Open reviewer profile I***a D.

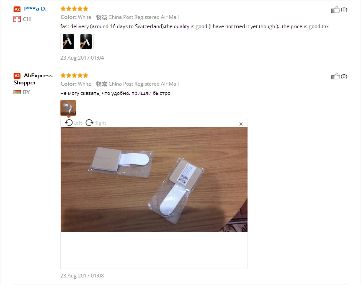[35, 9]
